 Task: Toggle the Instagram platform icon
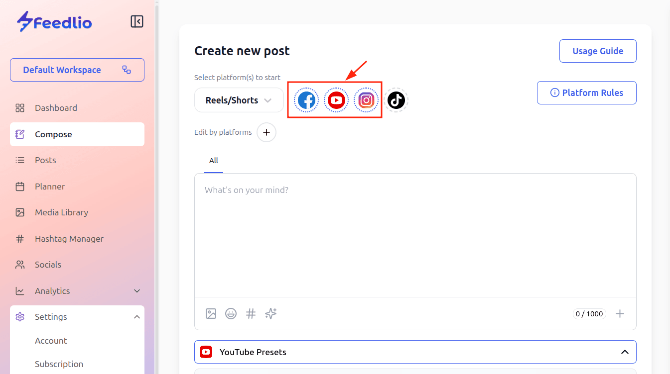pos(366,100)
